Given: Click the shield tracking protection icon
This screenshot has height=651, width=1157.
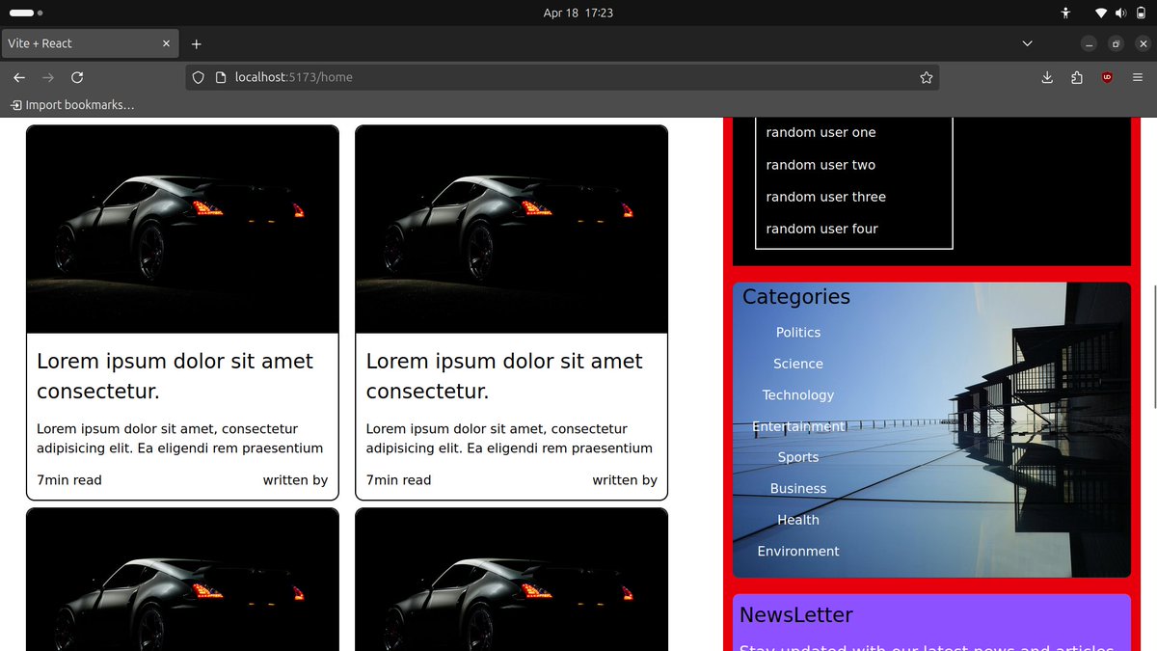Looking at the screenshot, I should (x=198, y=77).
